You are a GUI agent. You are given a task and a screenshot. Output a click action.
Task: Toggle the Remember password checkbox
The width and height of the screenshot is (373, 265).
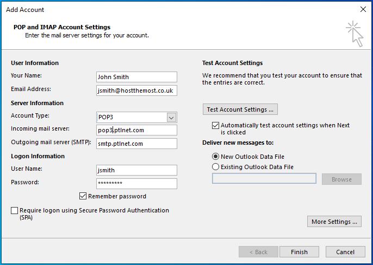pyautogui.click(x=83, y=196)
